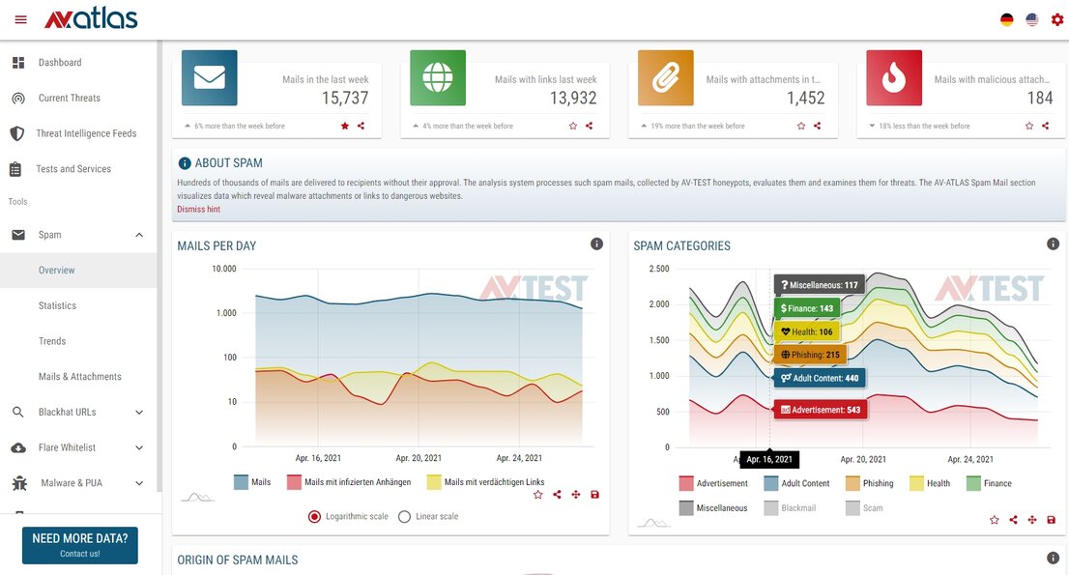The height and width of the screenshot is (575, 1069).
Task: Expand the Malware & PUA menu
Action: (139, 483)
